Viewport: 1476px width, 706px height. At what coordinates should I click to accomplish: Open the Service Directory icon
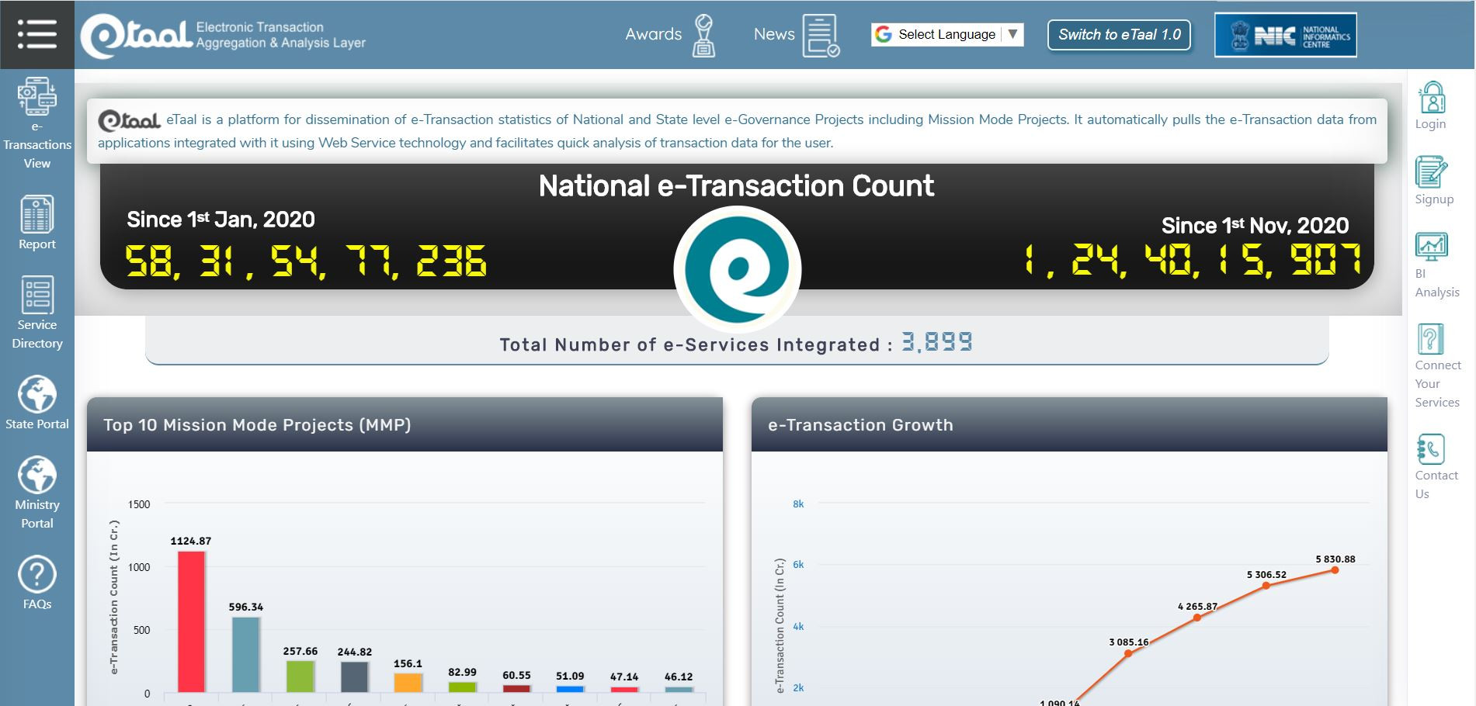tap(36, 295)
